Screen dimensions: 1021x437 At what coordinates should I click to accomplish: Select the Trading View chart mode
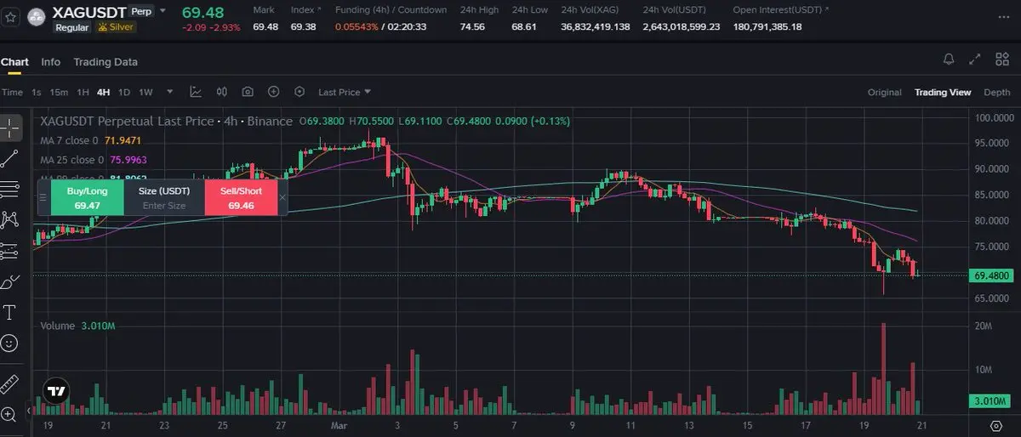pos(943,92)
